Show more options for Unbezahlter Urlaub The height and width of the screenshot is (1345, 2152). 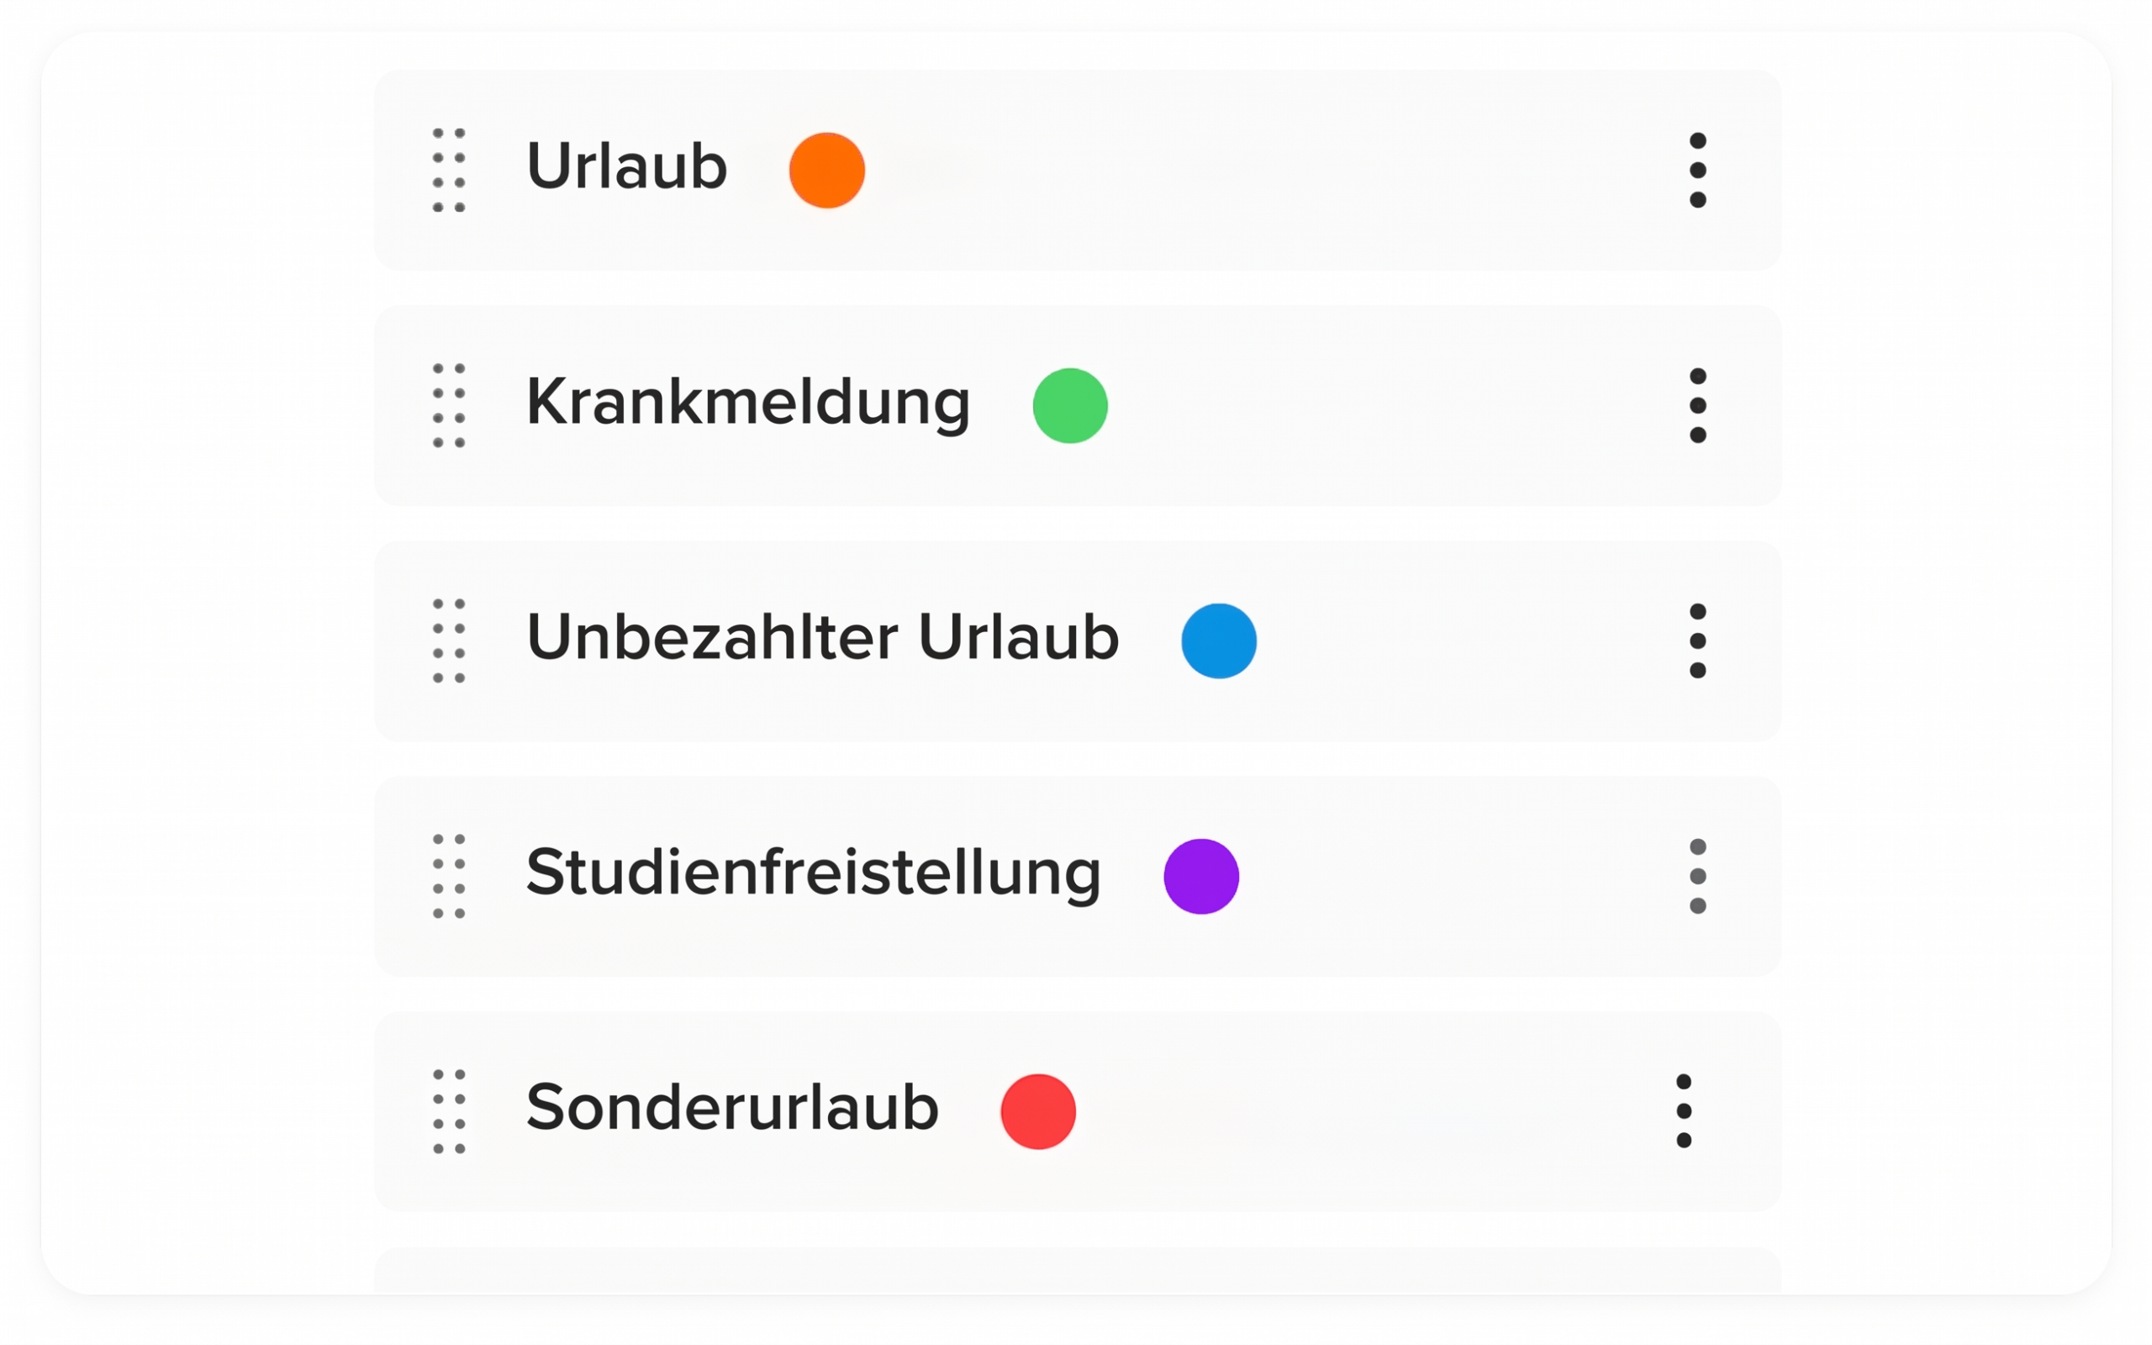pos(1696,641)
